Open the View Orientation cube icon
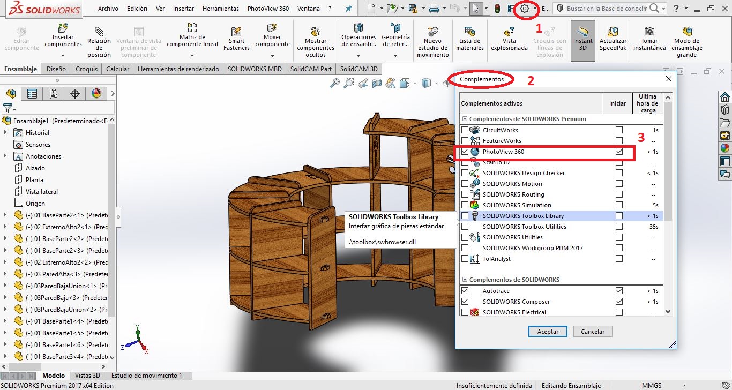 (x=405, y=83)
